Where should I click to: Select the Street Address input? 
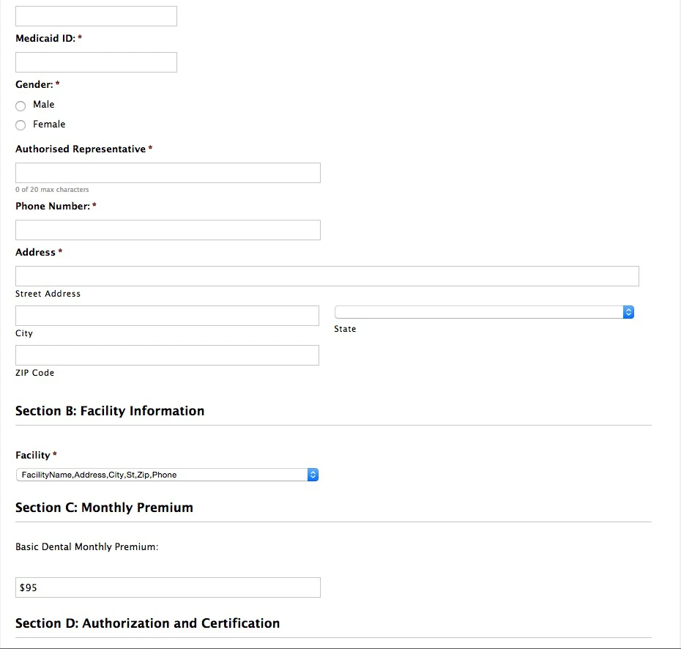pyautogui.click(x=327, y=276)
